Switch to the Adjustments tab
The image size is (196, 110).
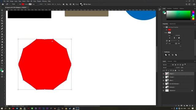173,24
